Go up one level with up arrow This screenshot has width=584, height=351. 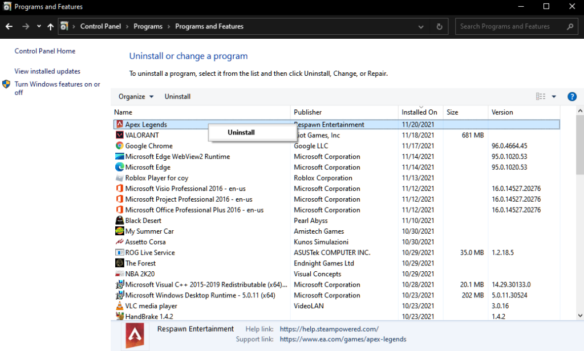coord(51,26)
